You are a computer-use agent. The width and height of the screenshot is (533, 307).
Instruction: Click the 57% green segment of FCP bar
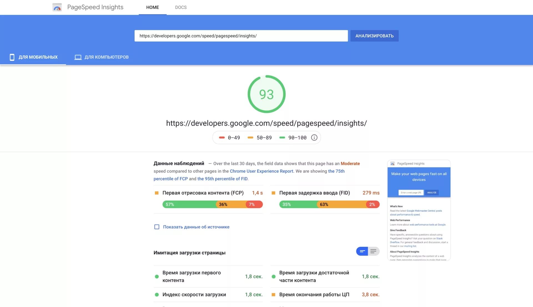click(189, 204)
